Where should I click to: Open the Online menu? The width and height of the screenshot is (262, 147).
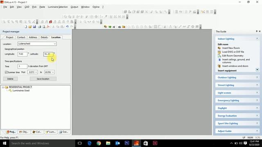96,7
